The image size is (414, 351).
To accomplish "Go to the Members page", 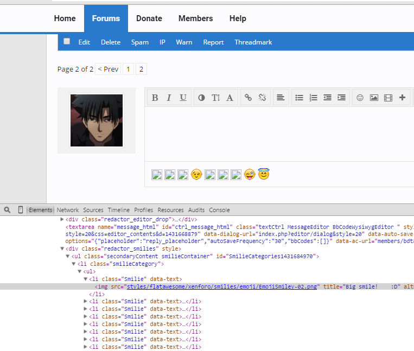I will pos(195,18).
